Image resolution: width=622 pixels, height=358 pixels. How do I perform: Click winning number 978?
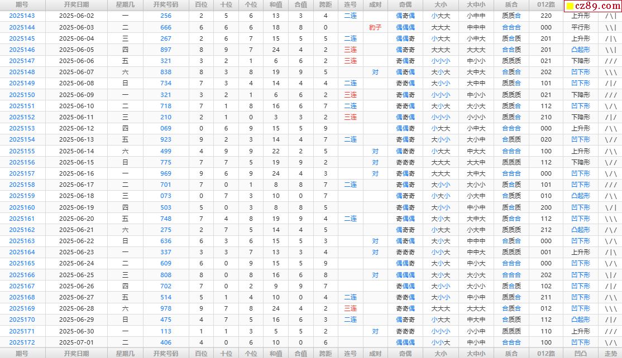[x=166, y=308]
